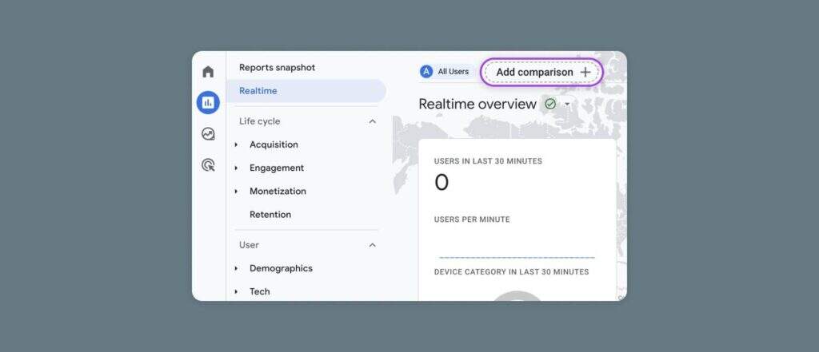Screen dimensions: 819x352
Task: Open the Explore icon in sidebar
Action: point(208,134)
